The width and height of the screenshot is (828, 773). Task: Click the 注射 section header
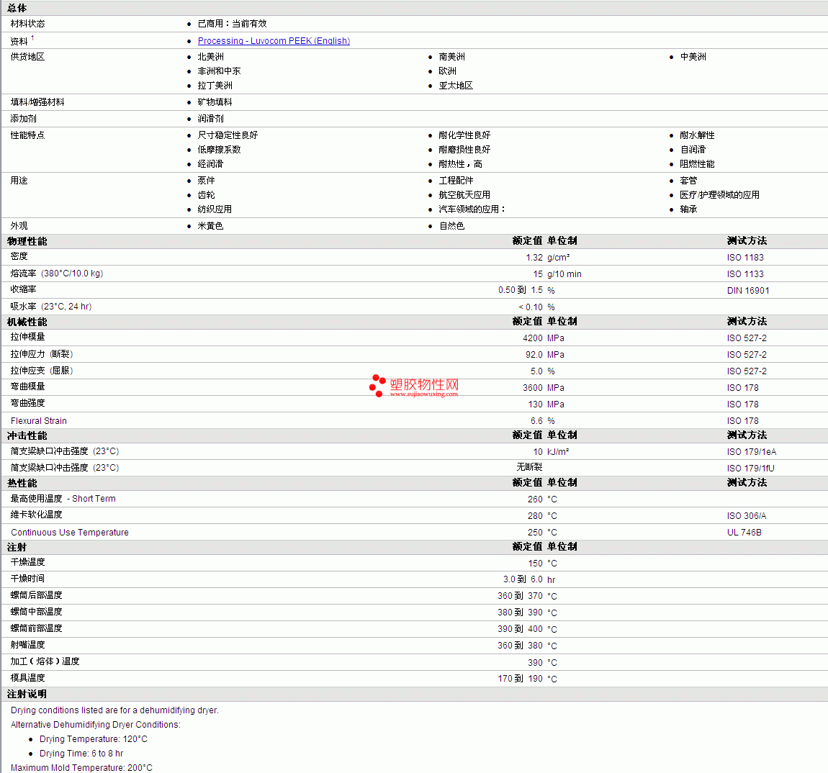point(17,548)
